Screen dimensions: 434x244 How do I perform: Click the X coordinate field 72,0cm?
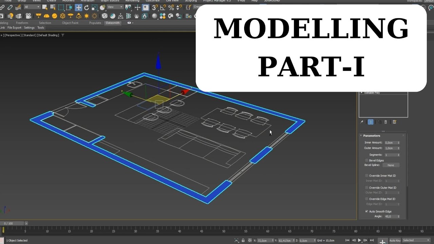(265, 240)
